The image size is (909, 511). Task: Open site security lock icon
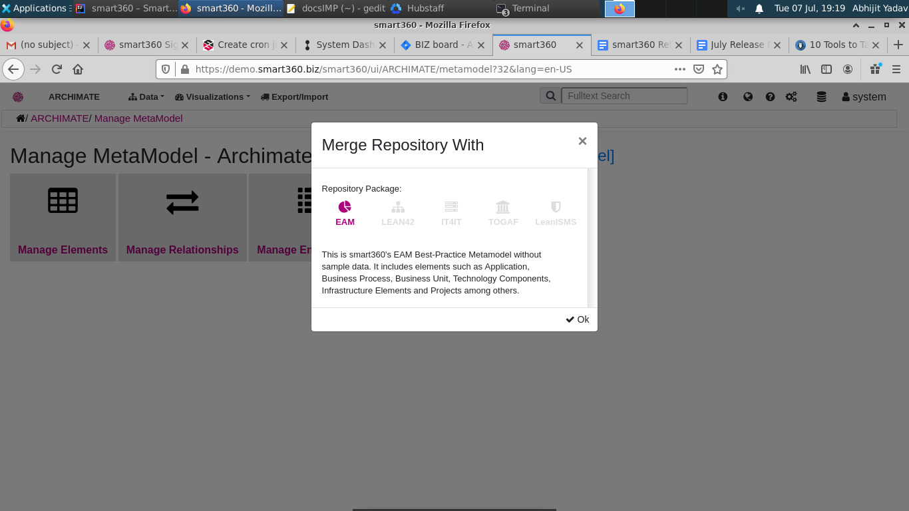coord(184,69)
